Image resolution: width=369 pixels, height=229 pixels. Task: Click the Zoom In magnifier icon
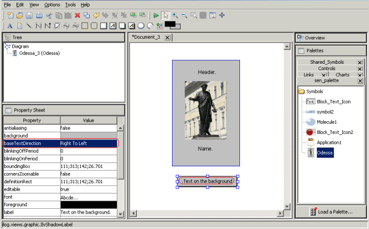click(x=175, y=15)
